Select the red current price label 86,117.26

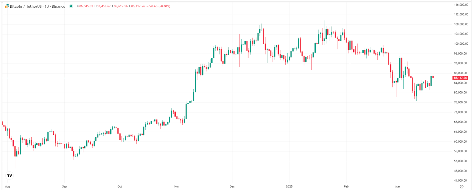(x=460, y=78)
